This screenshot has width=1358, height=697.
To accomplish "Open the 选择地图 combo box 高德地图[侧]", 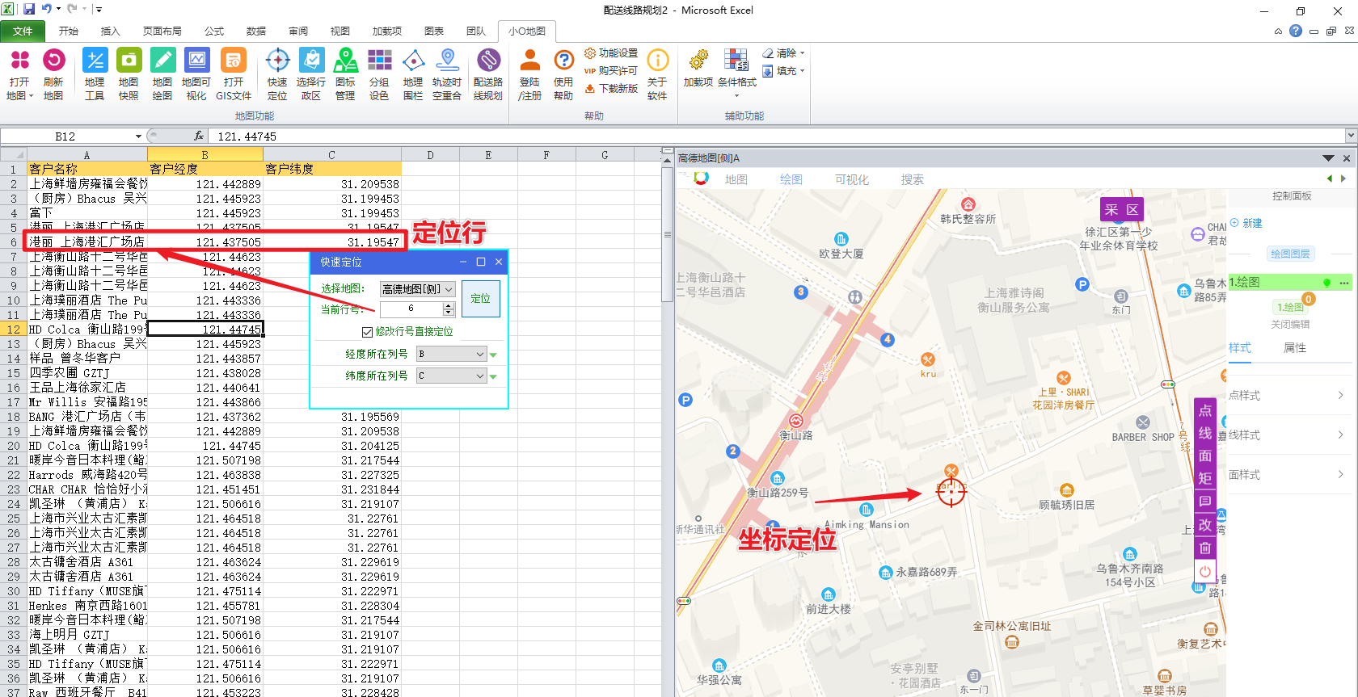I will [x=418, y=289].
